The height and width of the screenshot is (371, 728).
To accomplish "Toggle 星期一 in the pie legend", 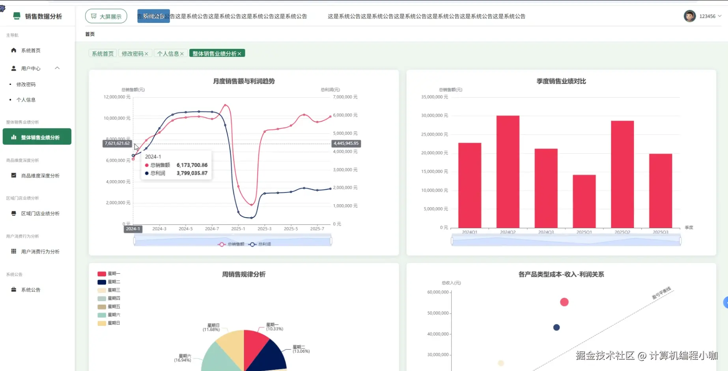I will 109,274.
